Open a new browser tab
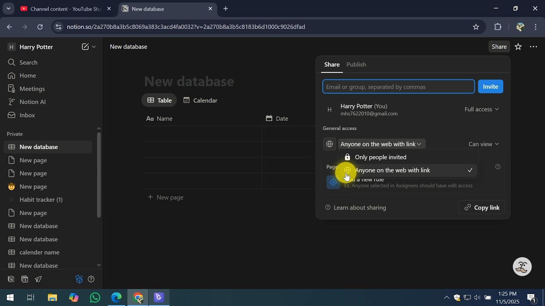Screen dimensions: 545x306 pos(226,8)
